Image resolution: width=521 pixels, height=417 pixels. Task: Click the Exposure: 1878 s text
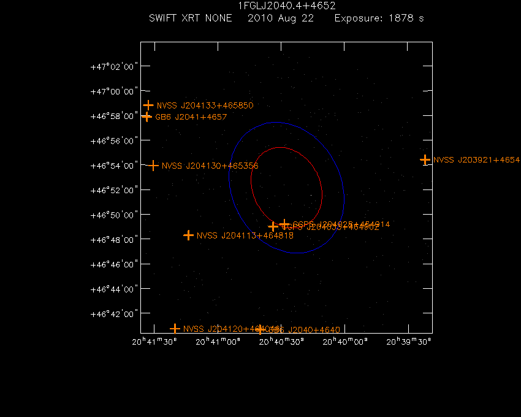tap(379, 18)
